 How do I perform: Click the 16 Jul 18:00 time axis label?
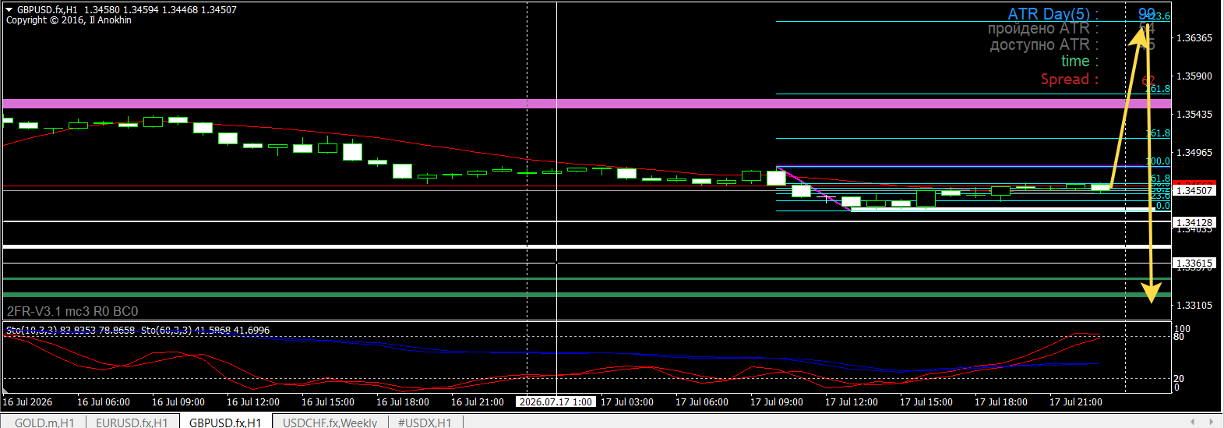click(x=403, y=401)
